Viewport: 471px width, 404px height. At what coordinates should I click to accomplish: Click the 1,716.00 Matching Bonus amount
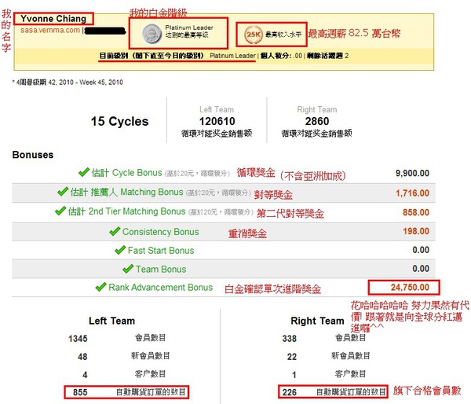tap(412, 193)
